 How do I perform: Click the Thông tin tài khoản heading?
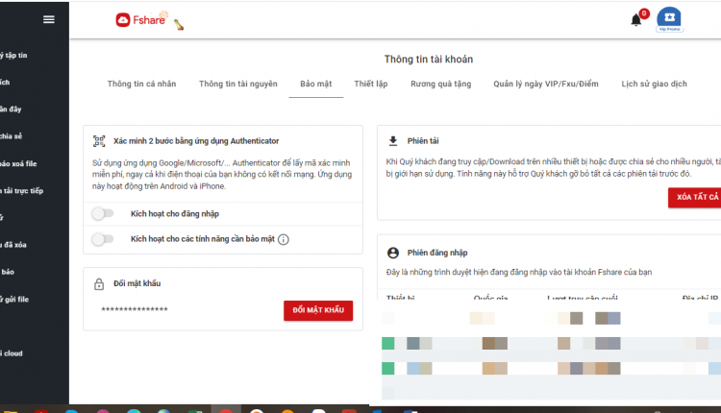pos(429,60)
